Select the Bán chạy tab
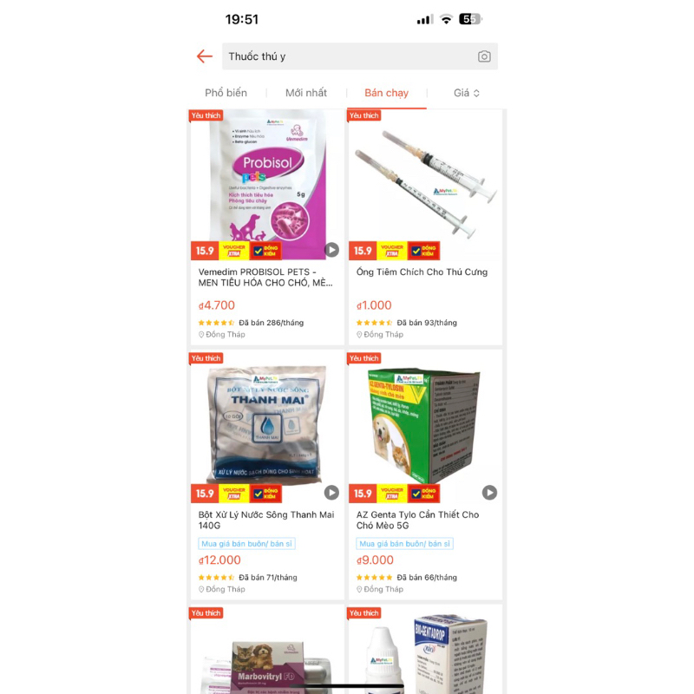Screen dimensions: 694x694 [386, 93]
